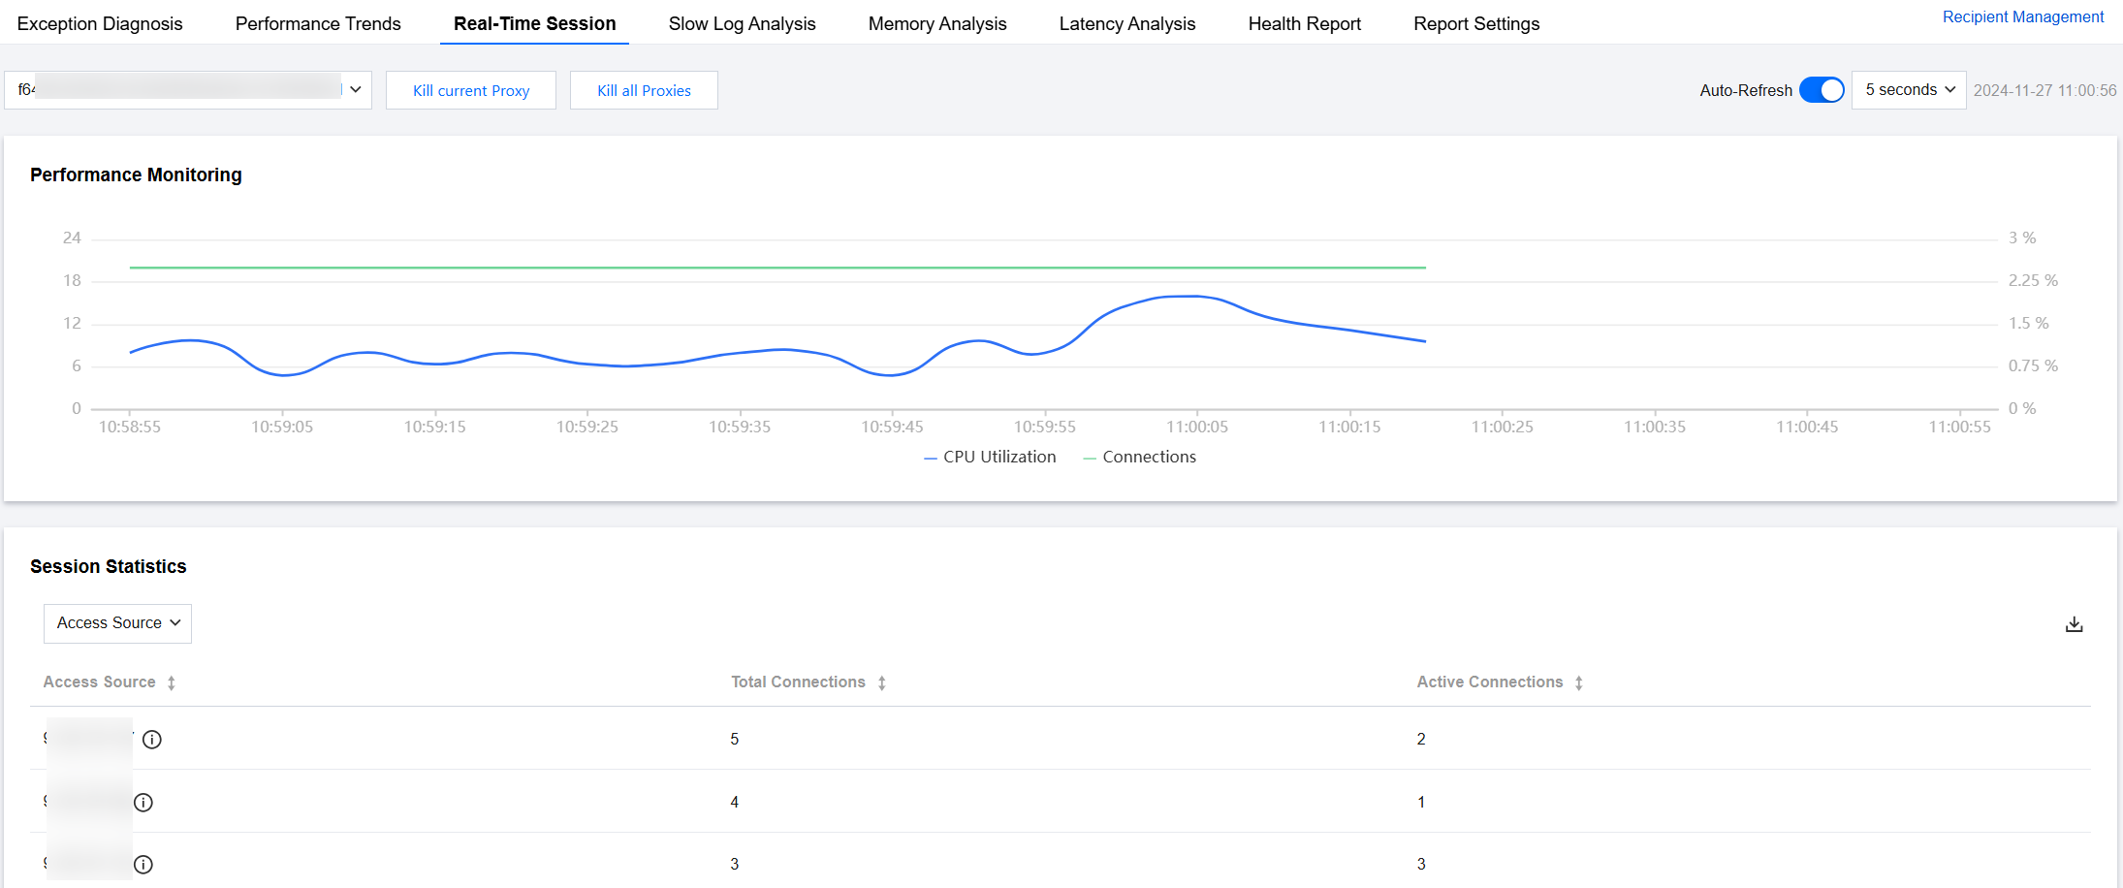The width and height of the screenshot is (2123, 888).
Task: Open the Performance Trends tab
Action: point(318,23)
